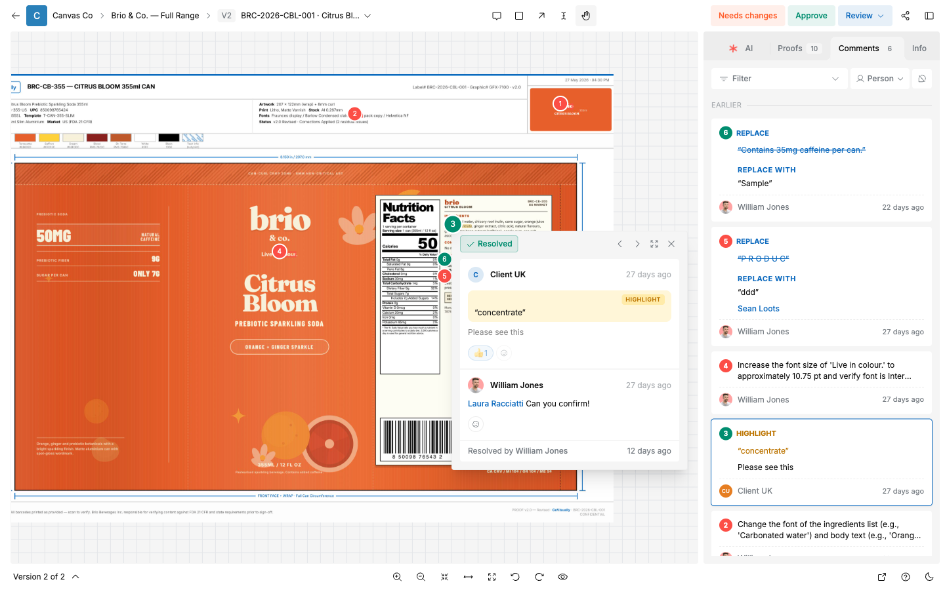The width and height of the screenshot is (945, 590).
Task: Click annotation marker 4 on the can
Action: 280,252
